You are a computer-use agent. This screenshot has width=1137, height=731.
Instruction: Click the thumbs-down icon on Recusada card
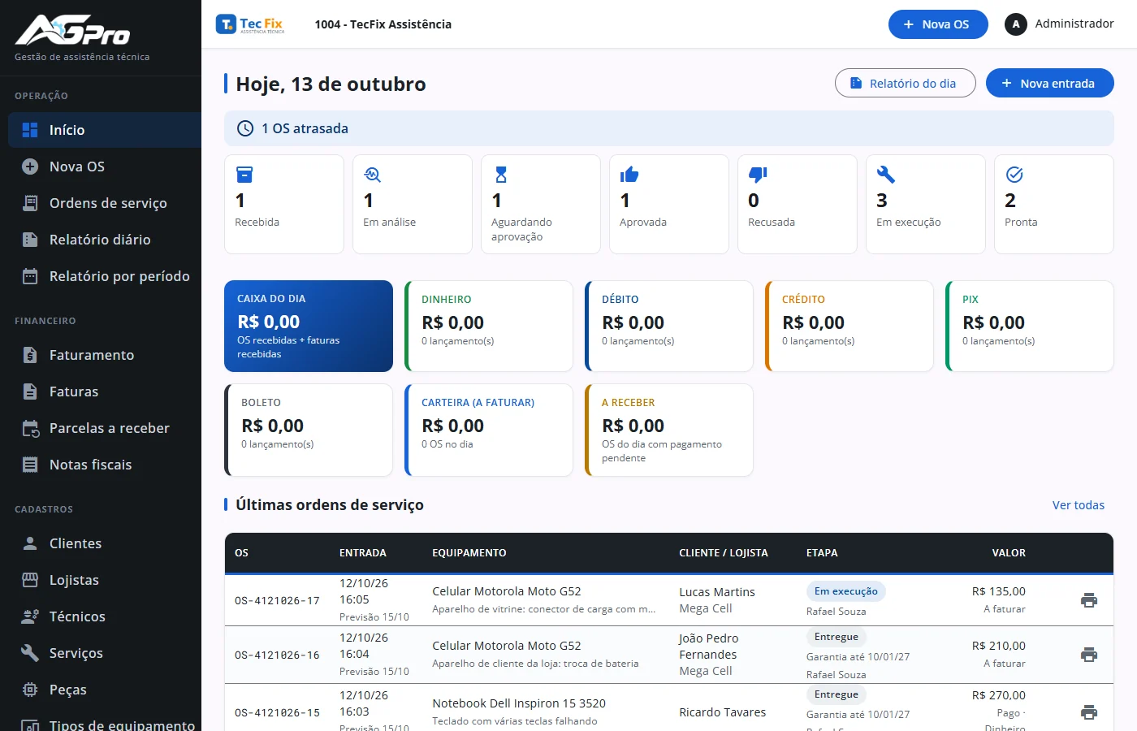coord(758,175)
